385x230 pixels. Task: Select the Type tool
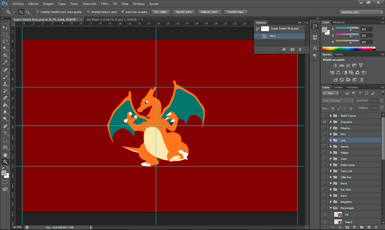point(5,133)
